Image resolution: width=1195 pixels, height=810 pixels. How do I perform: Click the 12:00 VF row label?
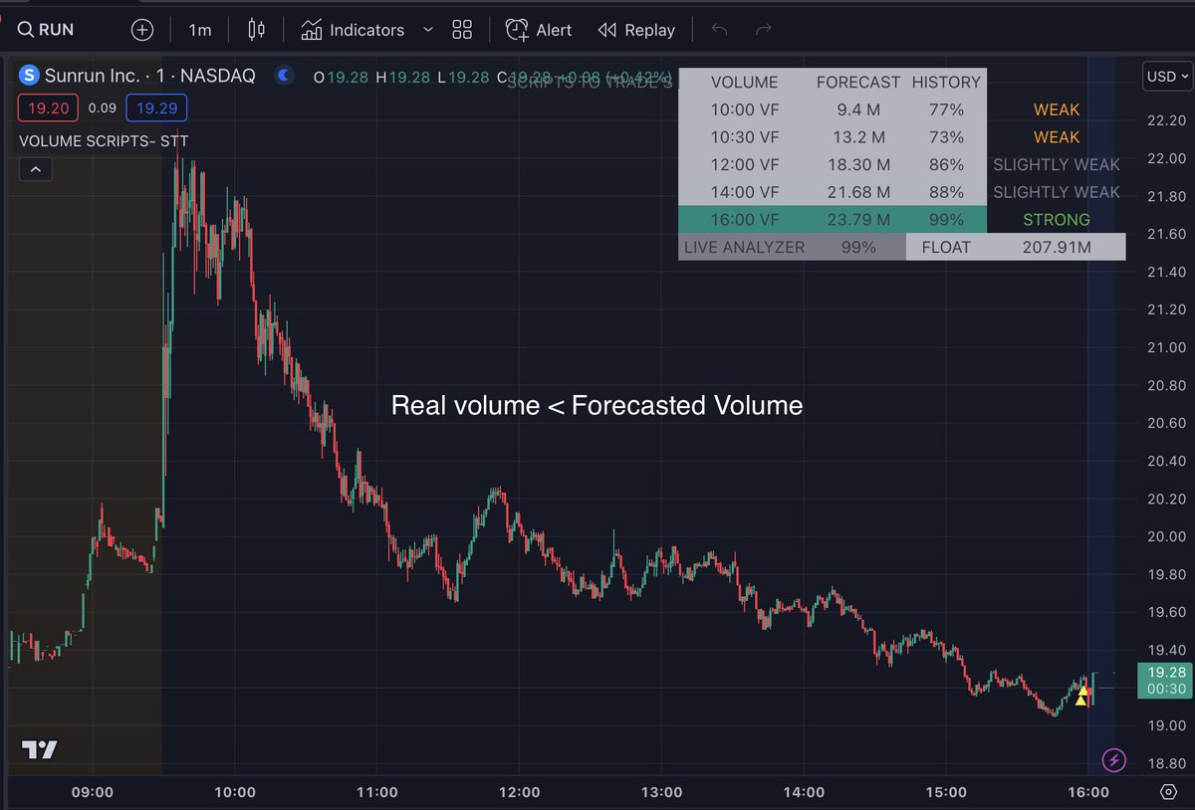(x=745, y=164)
